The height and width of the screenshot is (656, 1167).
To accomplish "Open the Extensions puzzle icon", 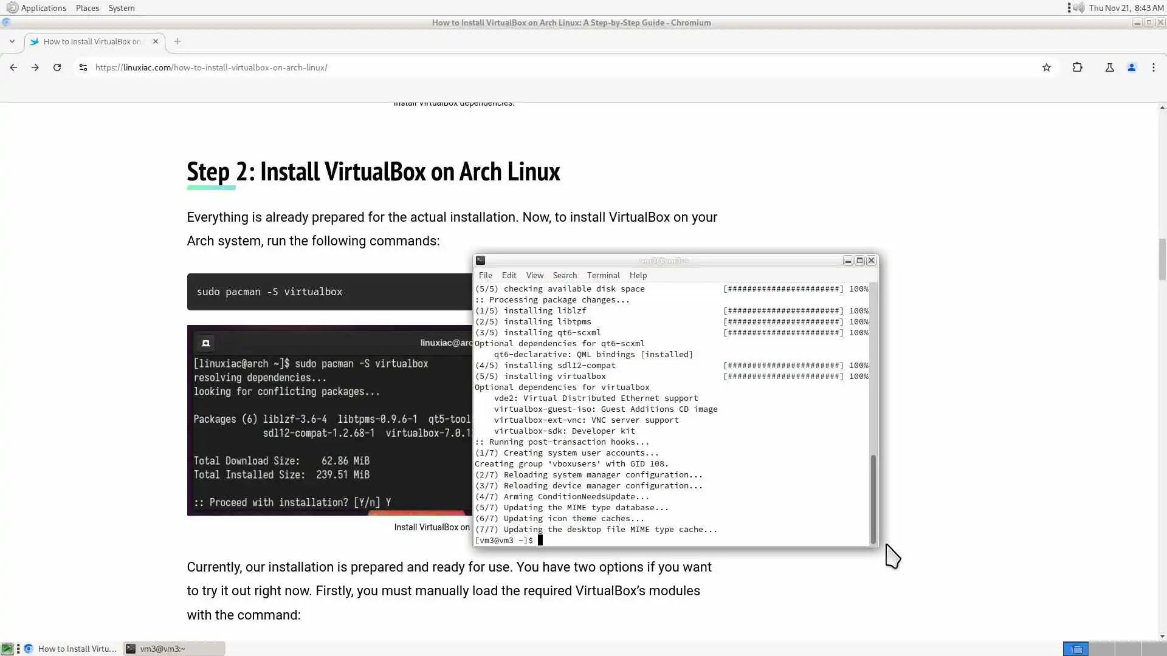I will pos(1077,67).
